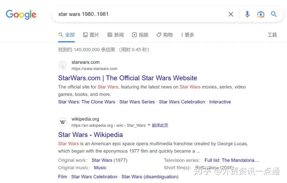Viewport: 287px width, 183px height.
Task: Click the Google logo
Action: pyautogui.click(x=21, y=14)
